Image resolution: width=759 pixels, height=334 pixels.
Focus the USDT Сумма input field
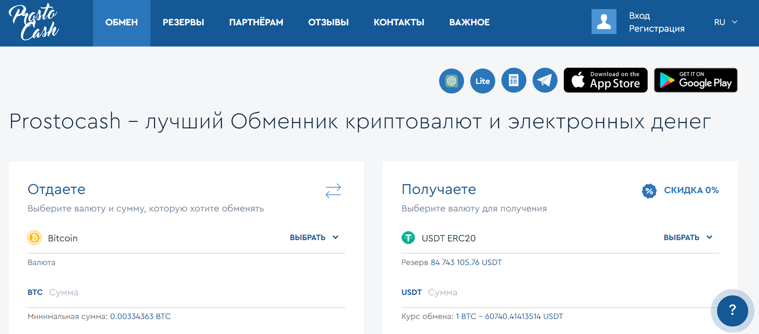560,292
